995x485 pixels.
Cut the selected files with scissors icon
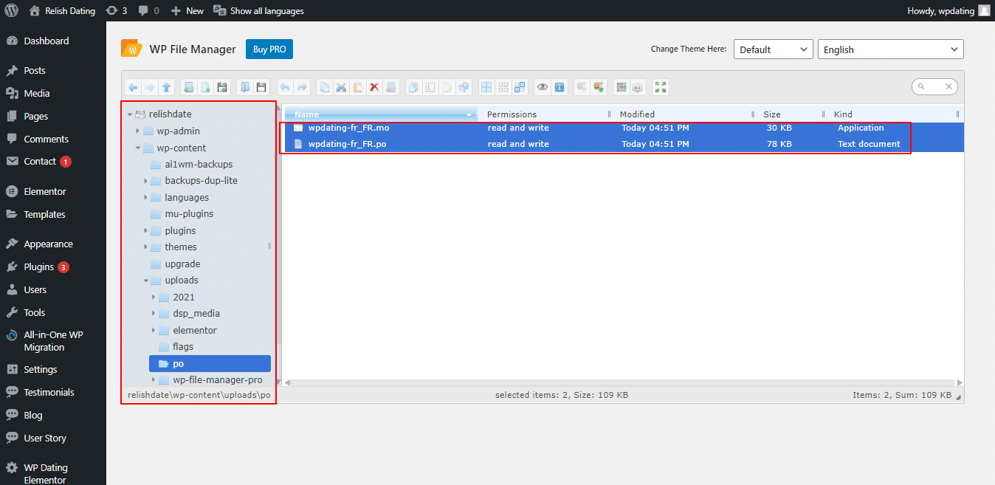pyautogui.click(x=341, y=87)
